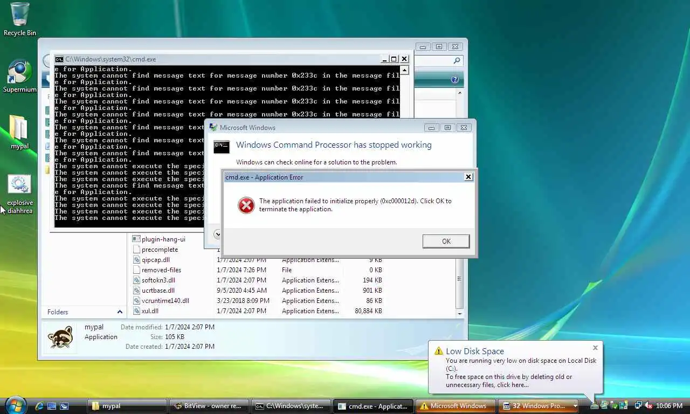The width and height of the screenshot is (690, 414).
Task: Click the 9/5/2020 4:45 AM date cell
Action: [241, 291]
